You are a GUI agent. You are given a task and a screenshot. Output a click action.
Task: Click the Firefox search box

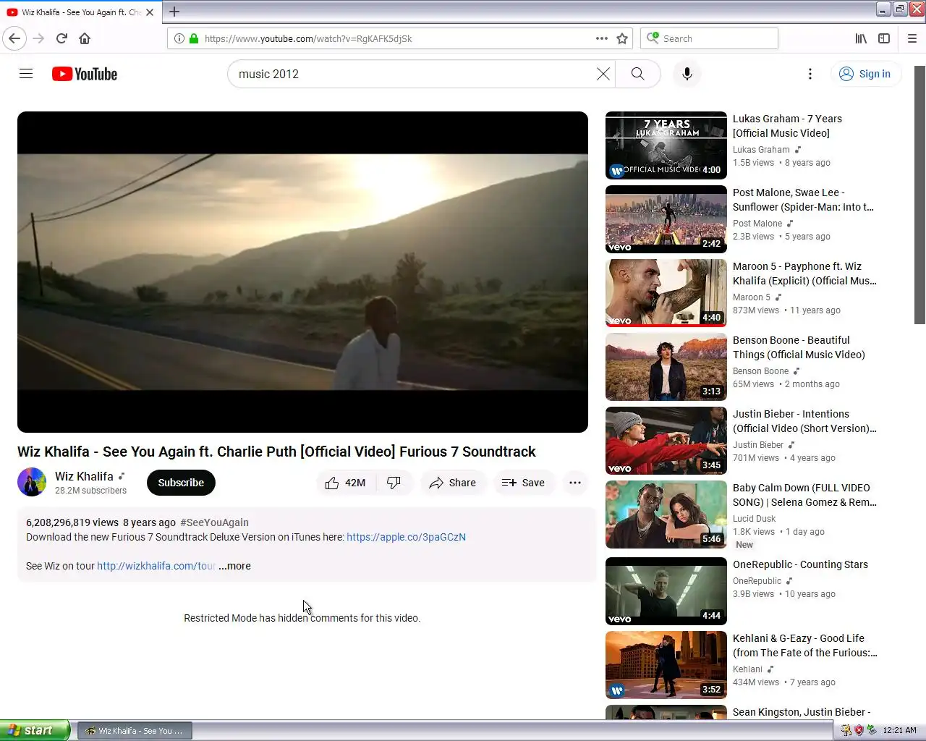[709, 38]
